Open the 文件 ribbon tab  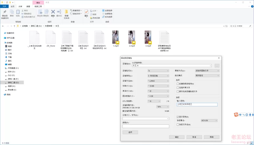pyautogui.click(x=4, y=6)
